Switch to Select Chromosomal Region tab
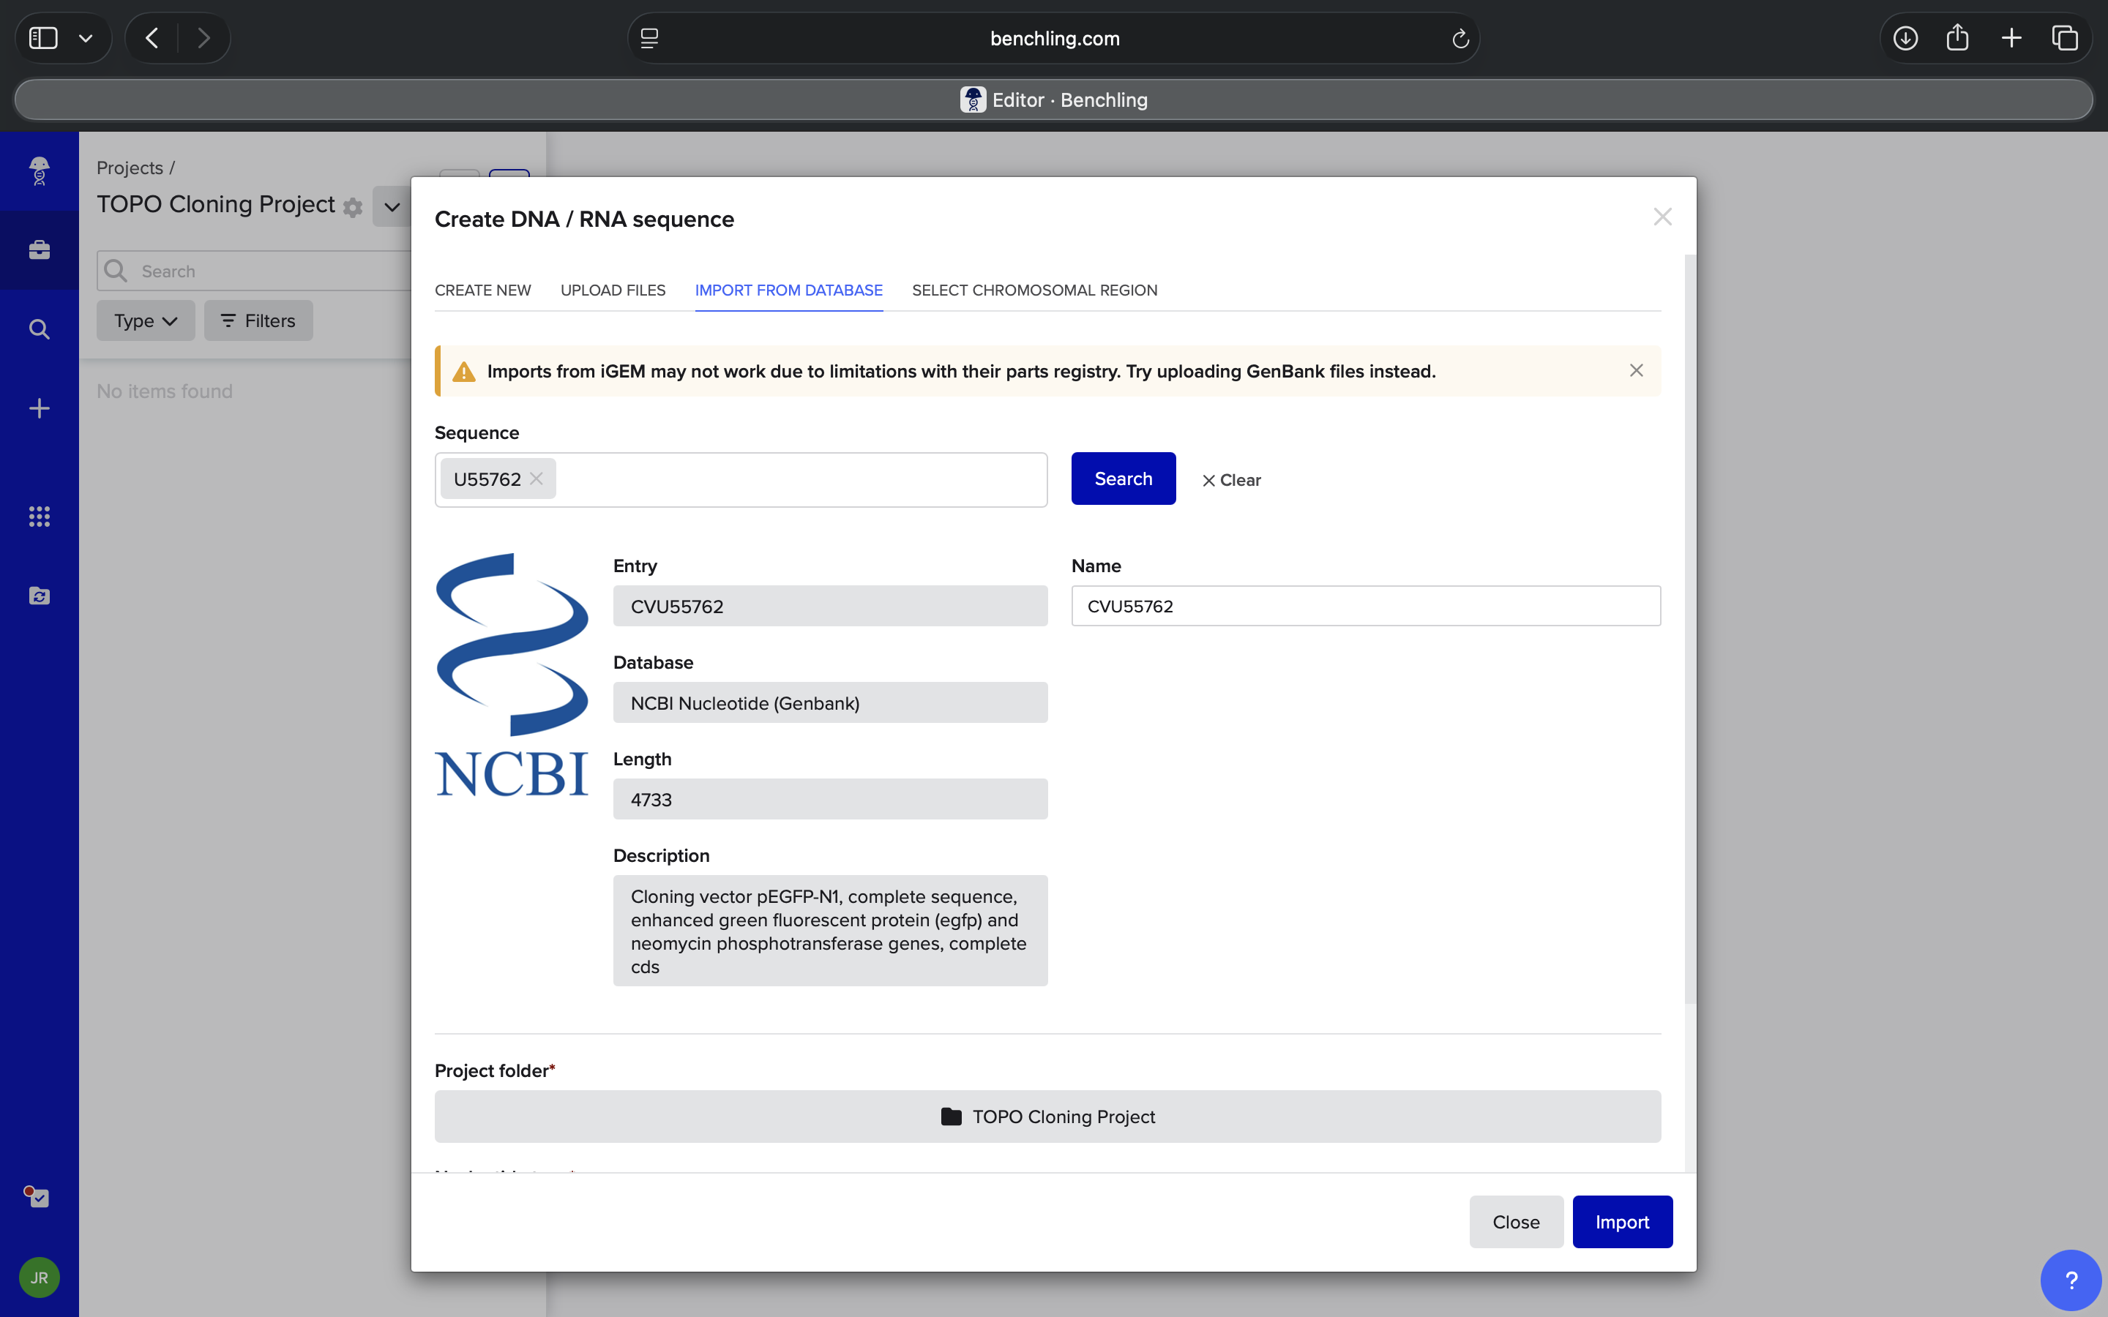 click(1035, 290)
